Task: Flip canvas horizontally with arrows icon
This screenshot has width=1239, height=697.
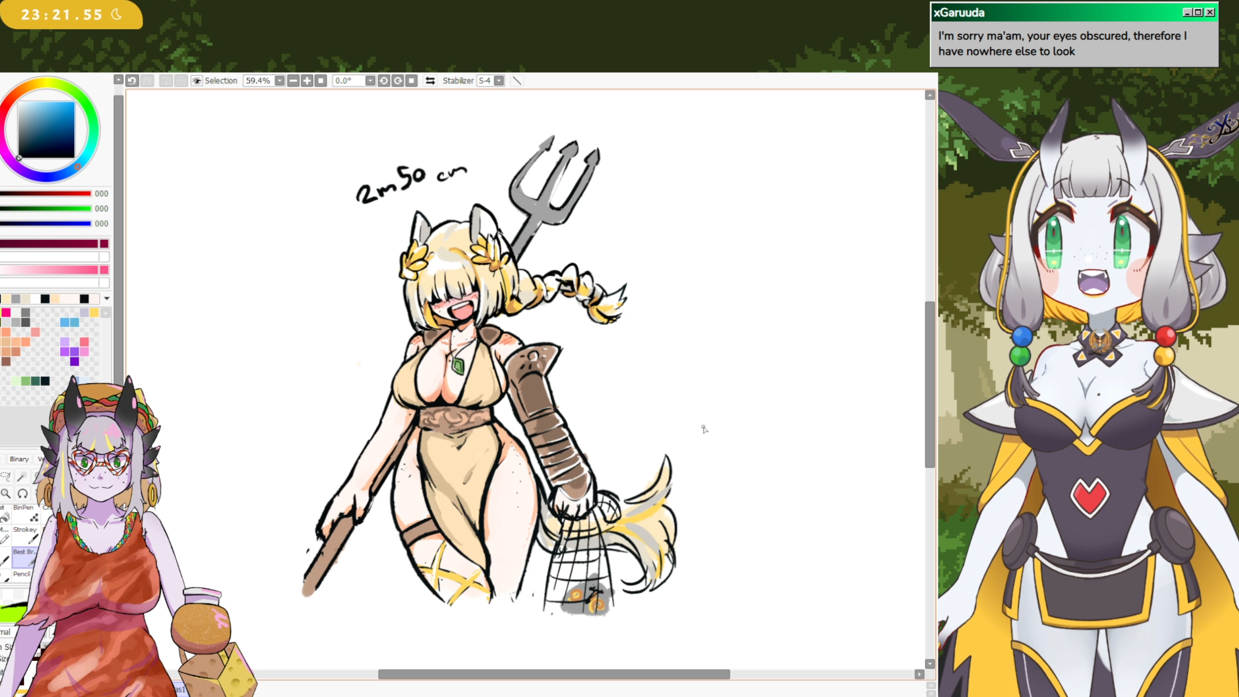Action: (430, 80)
